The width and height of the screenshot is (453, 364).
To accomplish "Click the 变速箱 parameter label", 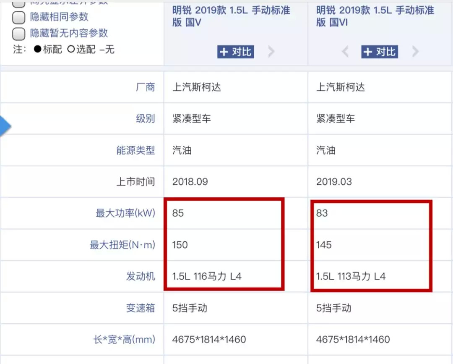I will coord(141,308).
